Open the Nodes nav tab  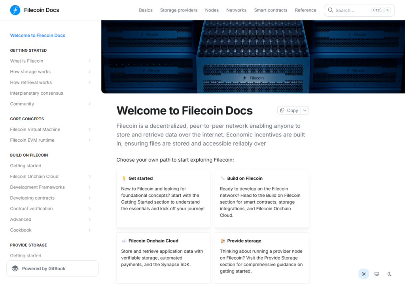pos(212,10)
